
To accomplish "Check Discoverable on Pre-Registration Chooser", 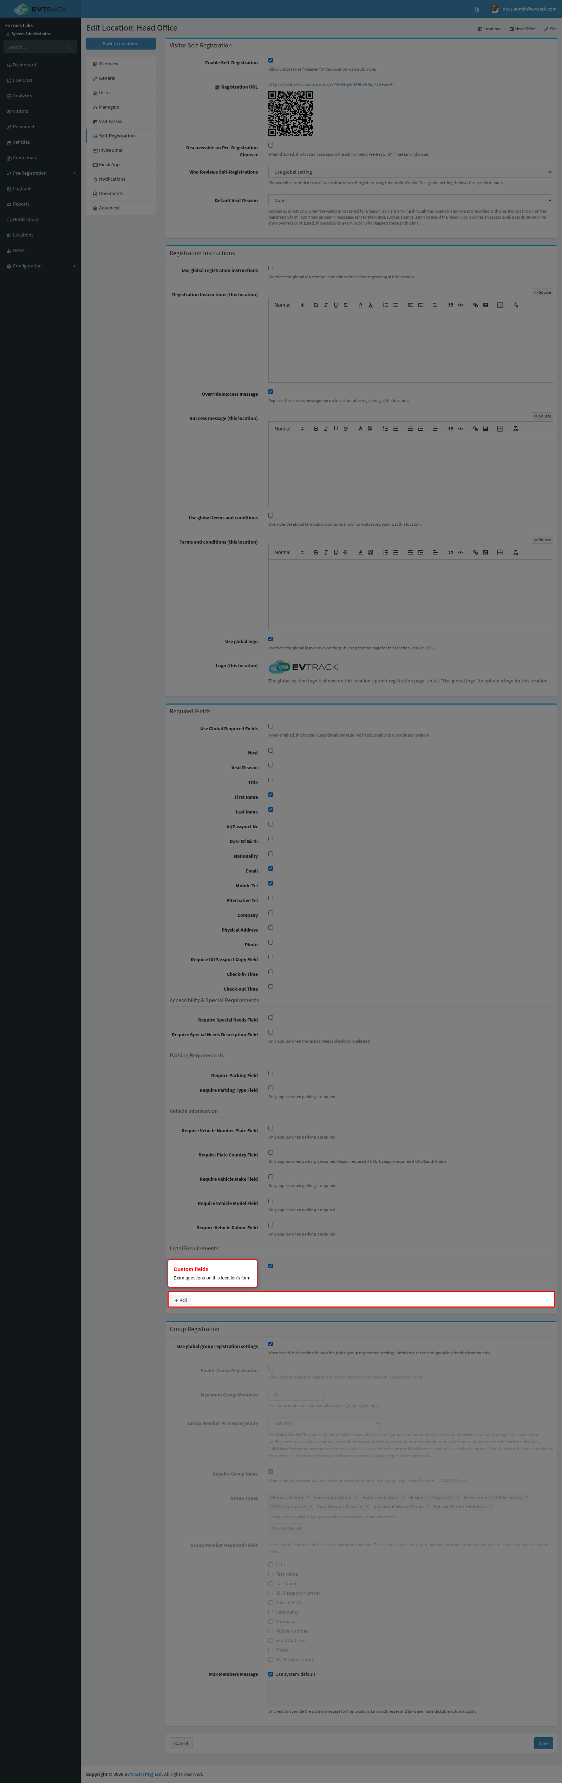I will tap(270, 146).
